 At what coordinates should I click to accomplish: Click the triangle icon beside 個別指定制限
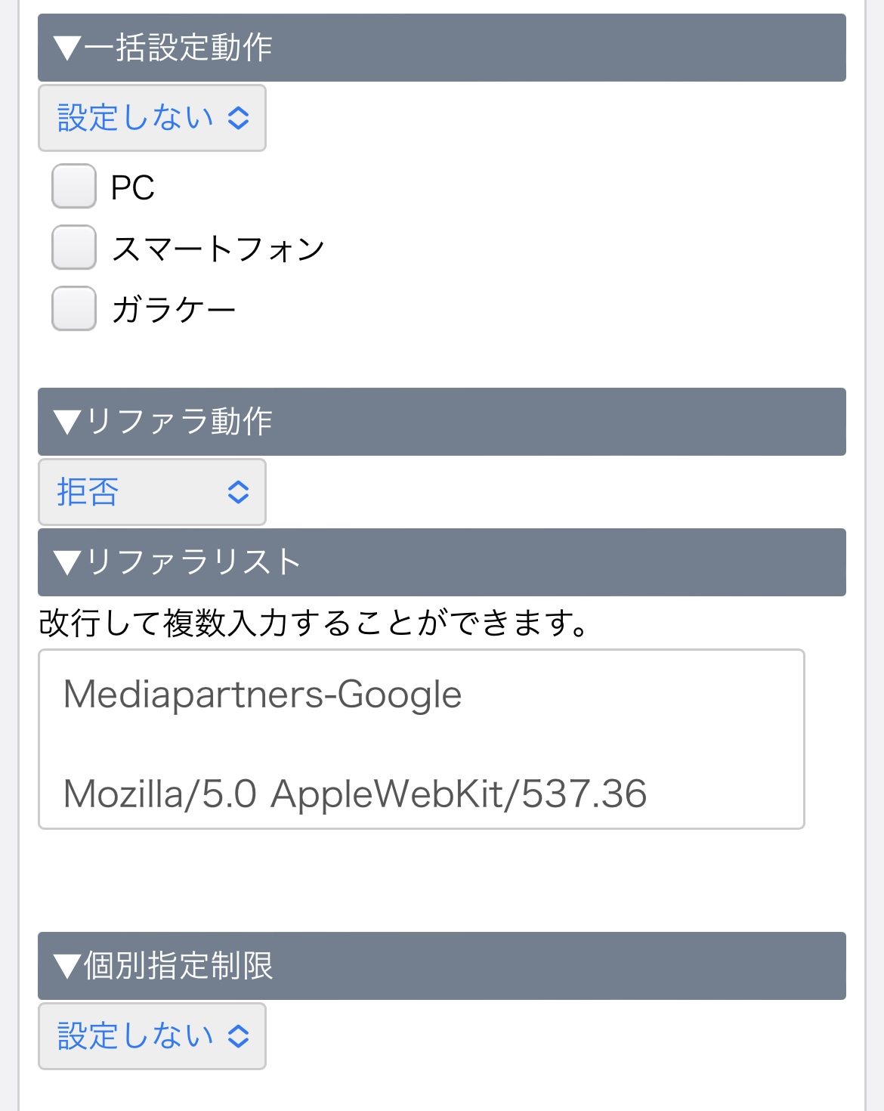[67, 967]
